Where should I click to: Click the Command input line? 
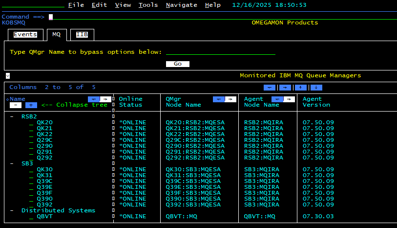[x=195, y=17]
